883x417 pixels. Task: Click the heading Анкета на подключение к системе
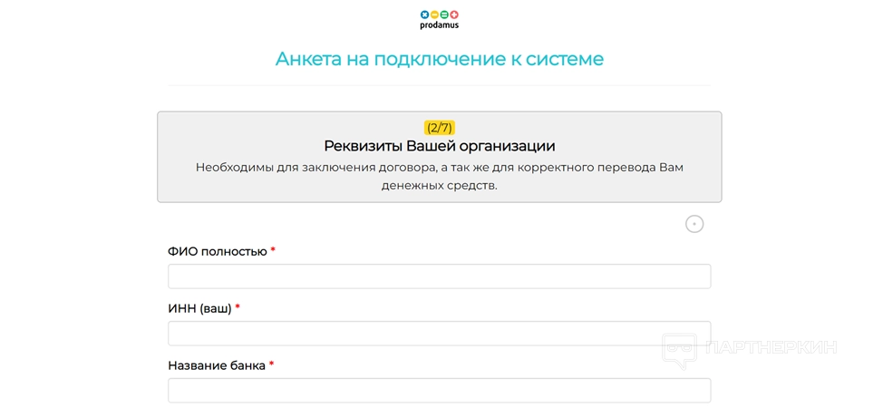pos(440,60)
